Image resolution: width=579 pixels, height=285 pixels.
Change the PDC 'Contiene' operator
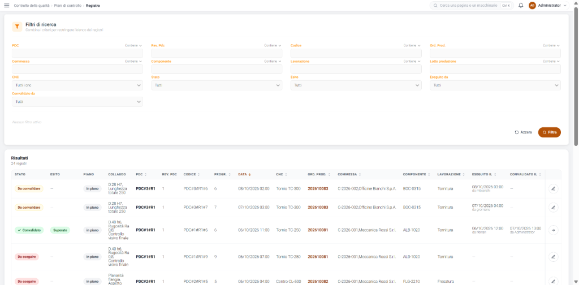tap(133, 45)
